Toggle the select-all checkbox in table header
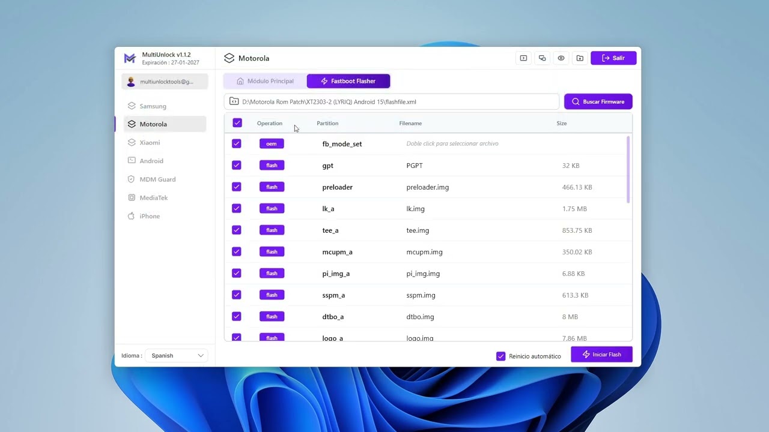This screenshot has height=432, width=769. coord(237,123)
